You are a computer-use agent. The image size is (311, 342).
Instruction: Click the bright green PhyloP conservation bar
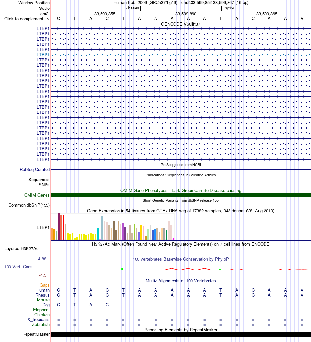coord(122,269)
